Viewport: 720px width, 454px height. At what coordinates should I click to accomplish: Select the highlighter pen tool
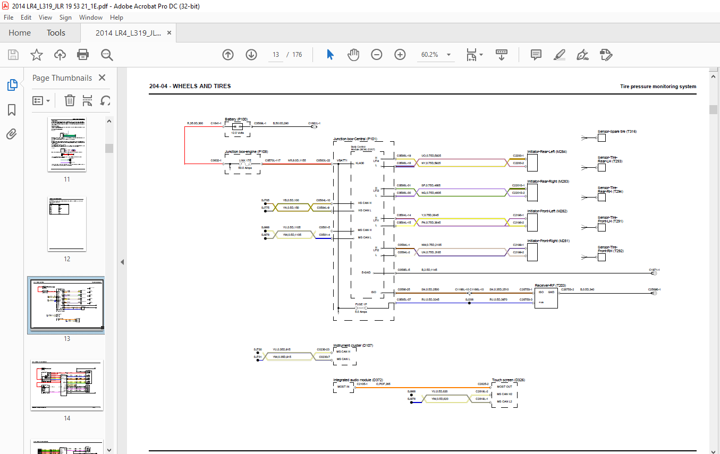[559, 55]
